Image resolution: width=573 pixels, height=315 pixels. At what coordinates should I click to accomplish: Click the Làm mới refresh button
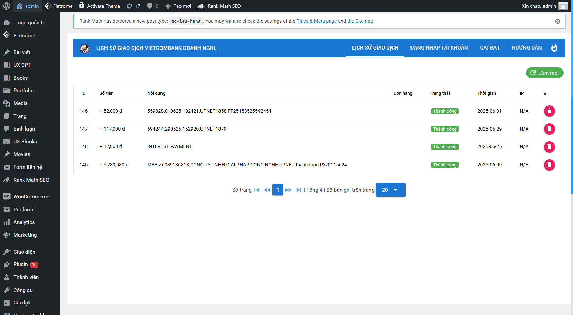[x=545, y=73]
